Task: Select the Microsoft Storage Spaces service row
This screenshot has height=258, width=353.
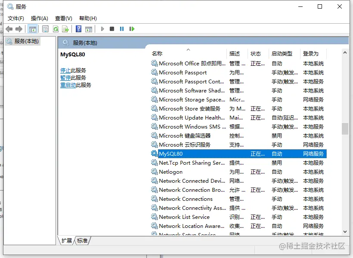Action: point(238,99)
